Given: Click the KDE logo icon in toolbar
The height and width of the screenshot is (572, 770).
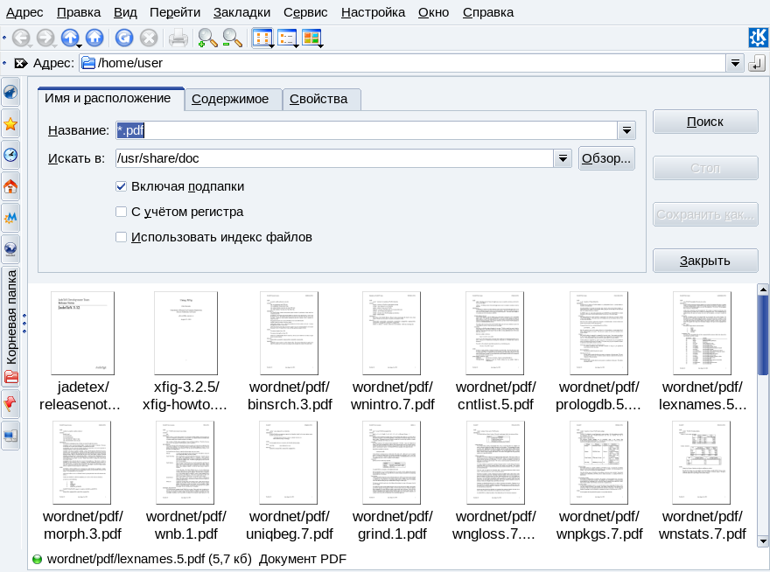Looking at the screenshot, I should click(758, 38).
